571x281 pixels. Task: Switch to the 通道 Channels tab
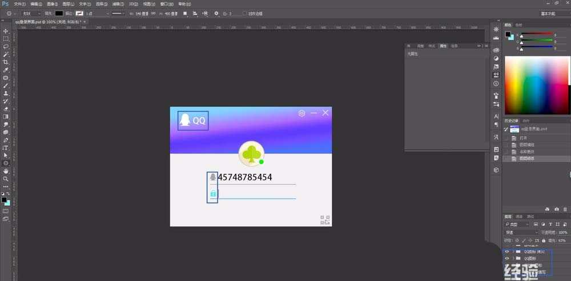pos(519,217)
